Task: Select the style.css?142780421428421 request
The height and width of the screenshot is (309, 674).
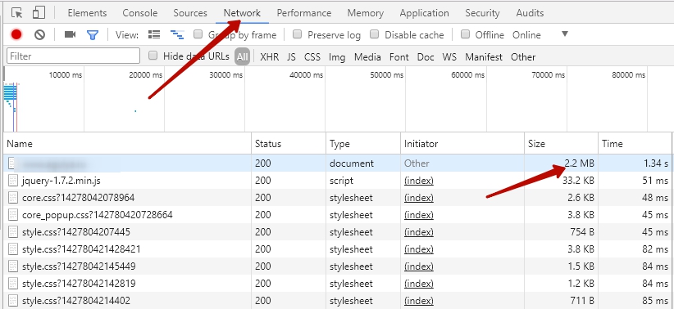Action: [x=81, y=249]
